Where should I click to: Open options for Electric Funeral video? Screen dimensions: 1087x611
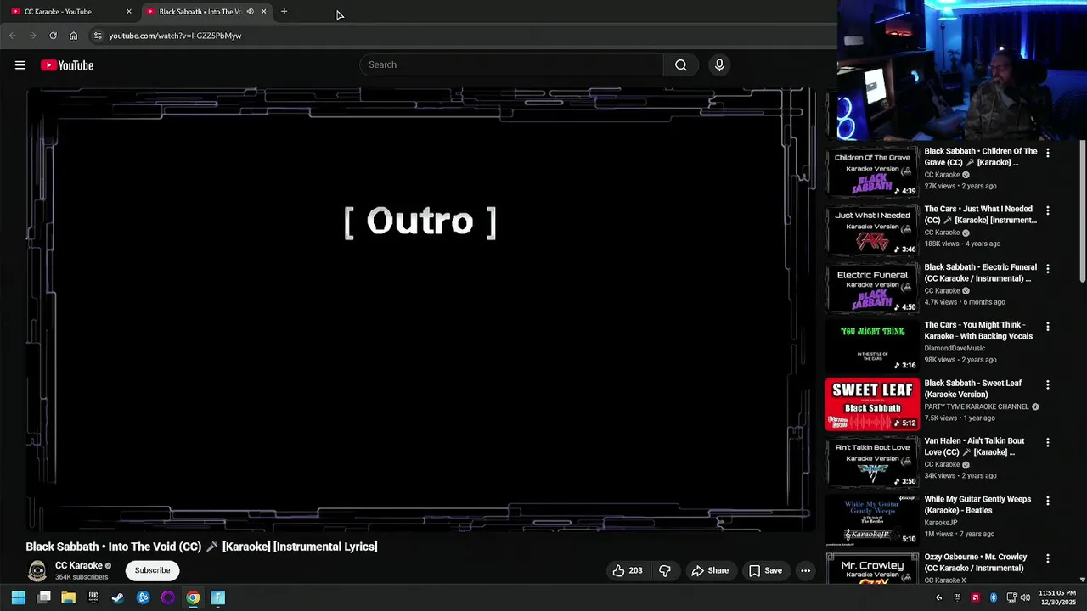1047,269
